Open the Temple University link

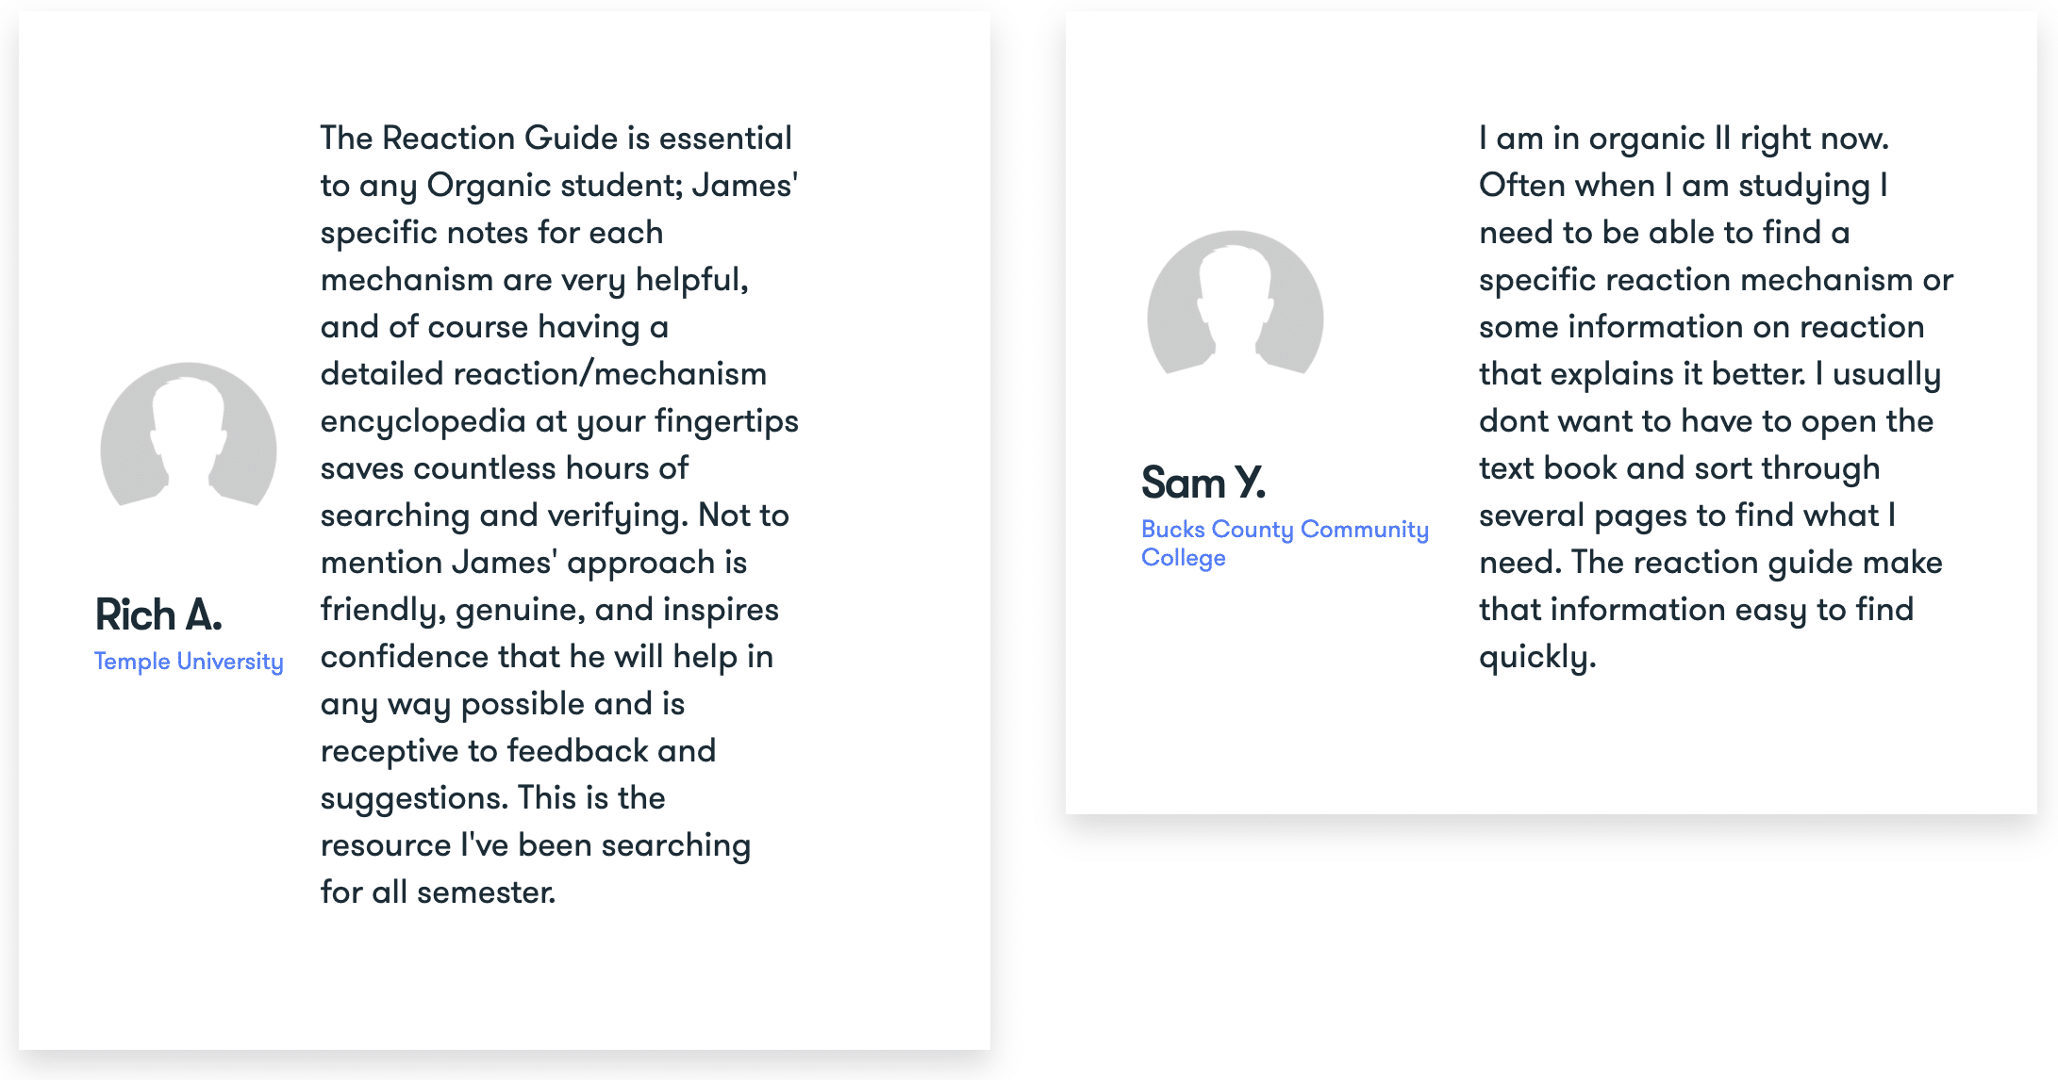click(189, 662)
